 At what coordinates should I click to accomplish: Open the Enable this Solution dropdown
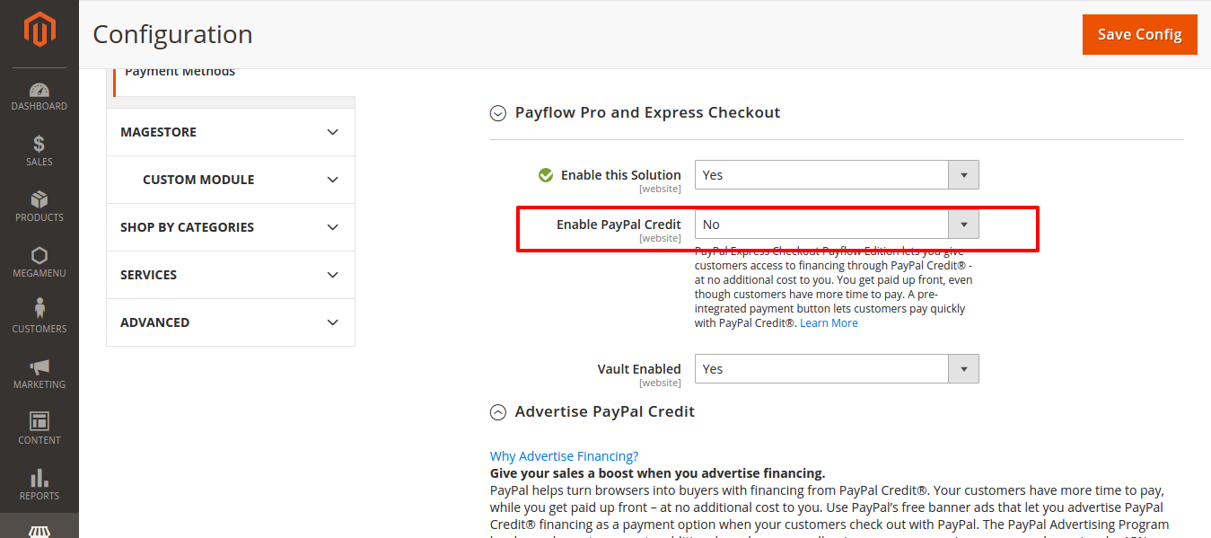[x=963, y=174]
